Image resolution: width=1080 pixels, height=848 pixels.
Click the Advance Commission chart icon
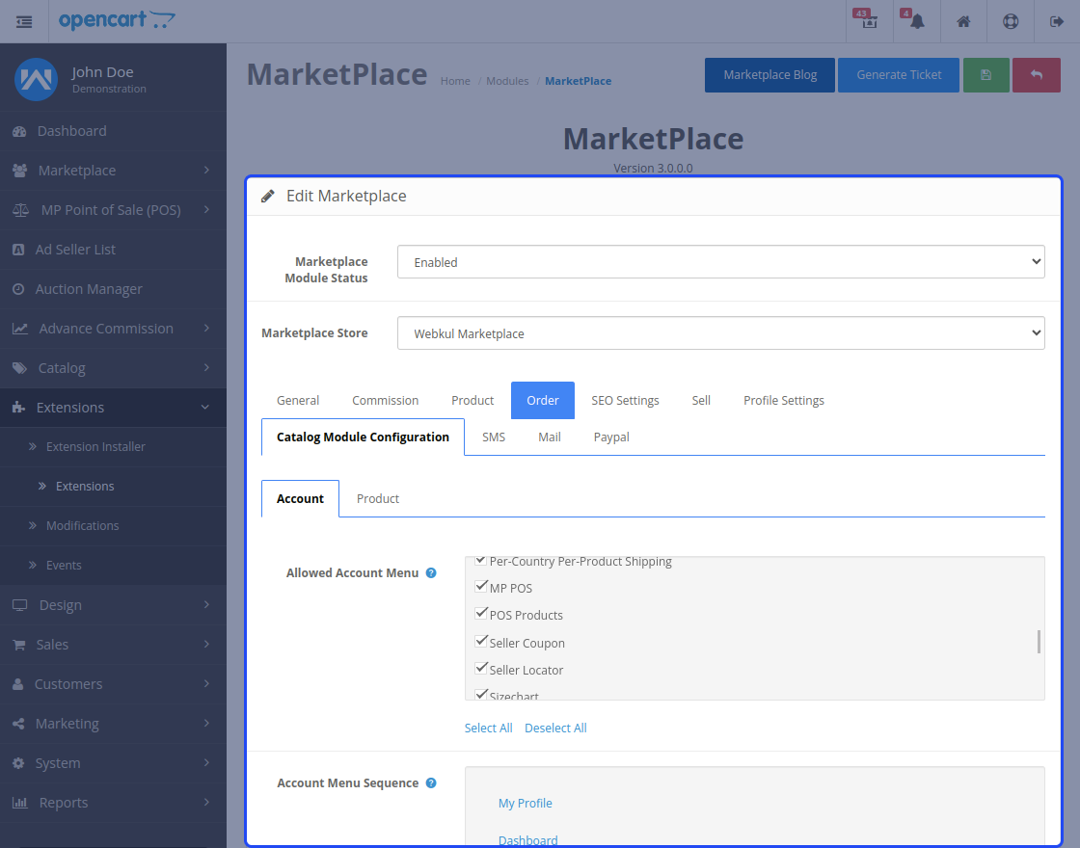coord(20,329)
